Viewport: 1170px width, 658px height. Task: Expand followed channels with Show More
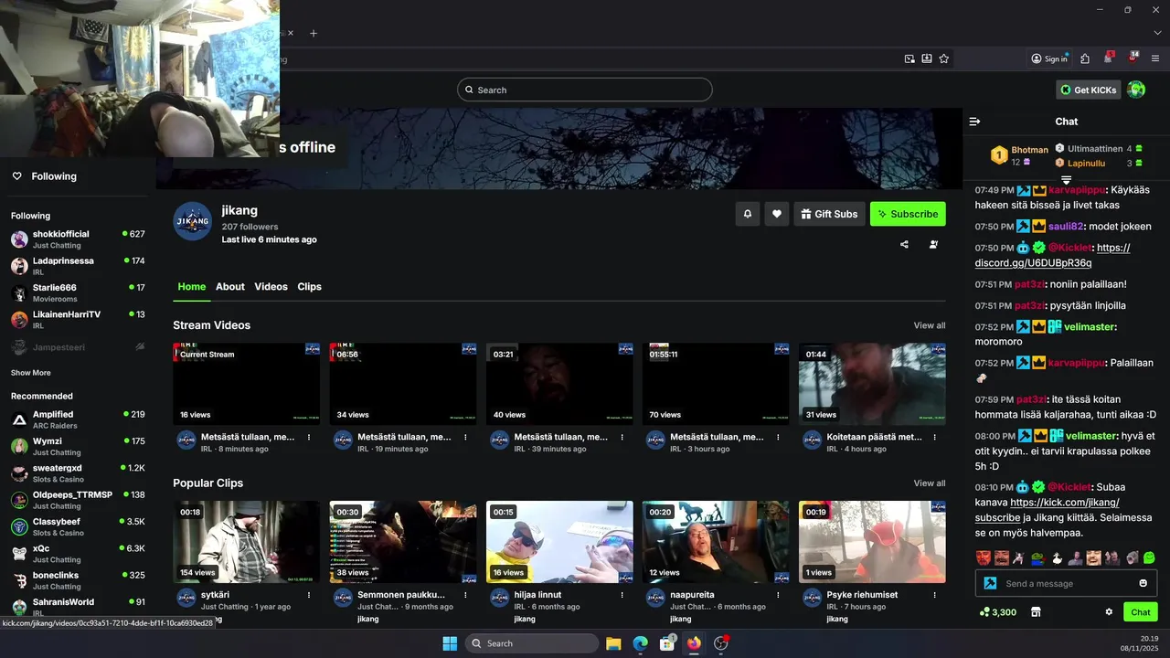pos(31,373)
